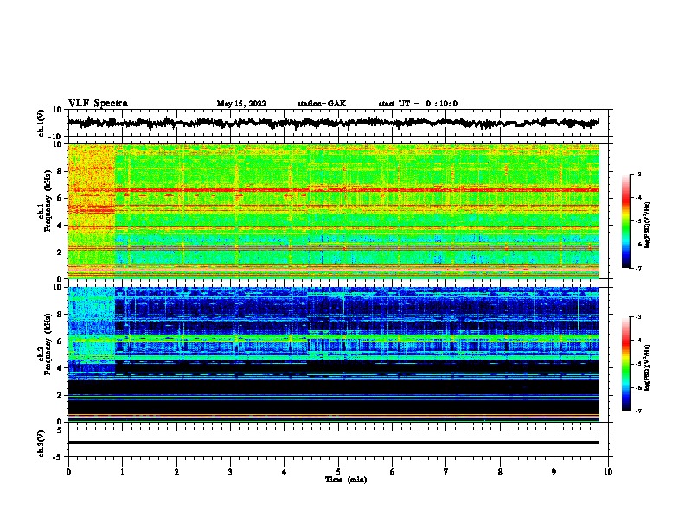Click the "VLF Spectra" title text
The image size is (685, 529).
click(98, 104)
